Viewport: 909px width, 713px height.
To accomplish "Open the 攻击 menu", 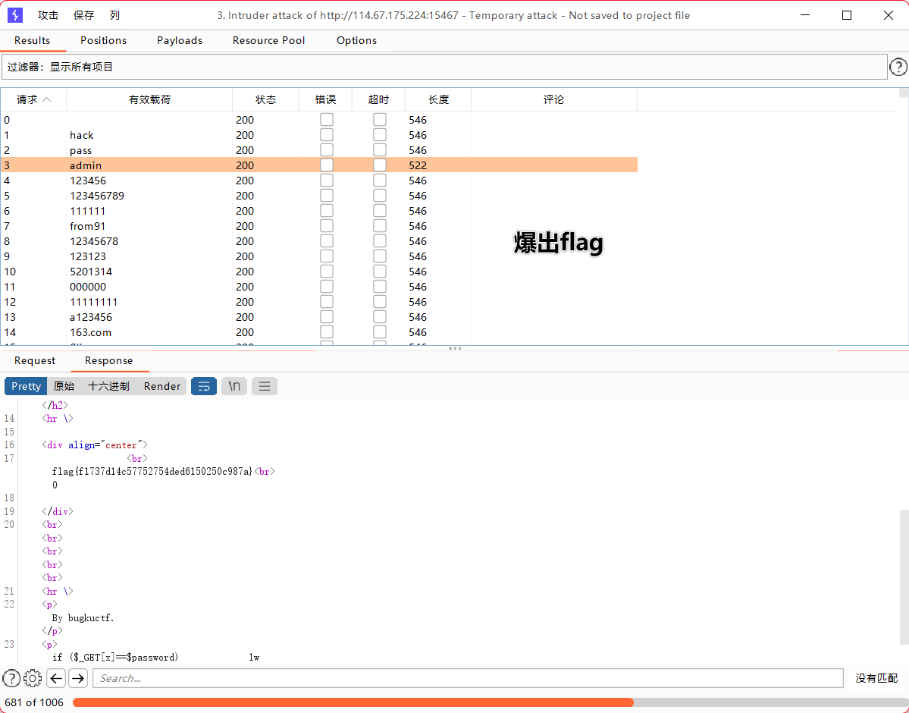I will click(48, 15).
